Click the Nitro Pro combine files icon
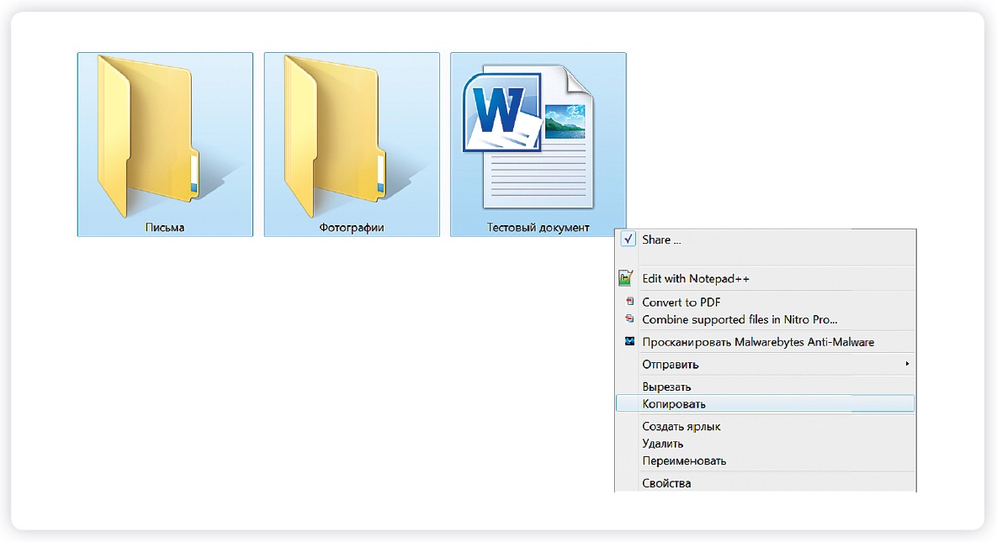Screen dimensions: 997x542 click(628, 319)
